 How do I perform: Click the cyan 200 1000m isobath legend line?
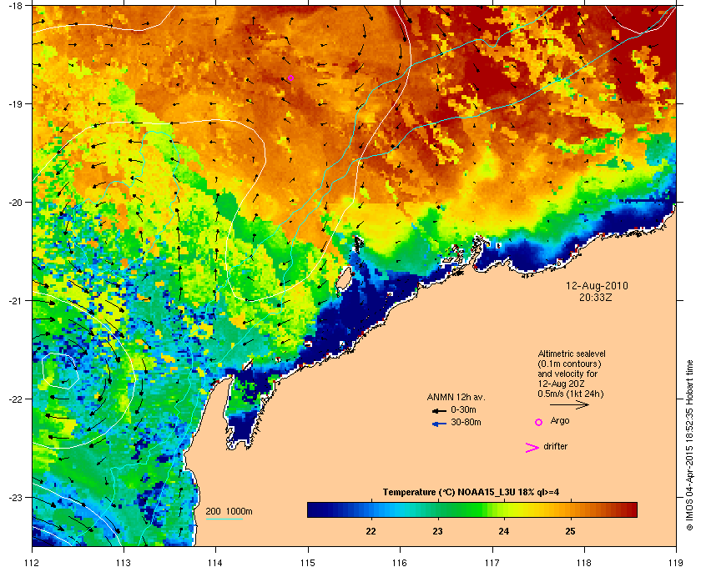(224, 519)
